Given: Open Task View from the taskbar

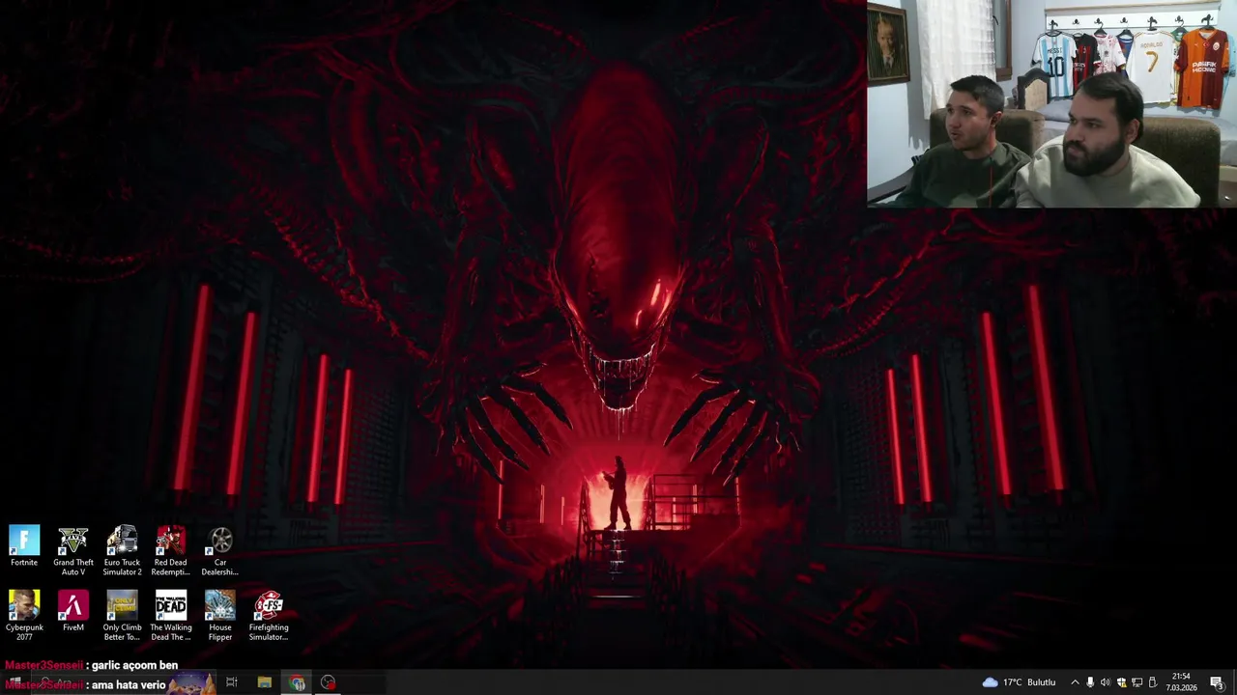Looking at the screenshot, I should tap(232, 682).
